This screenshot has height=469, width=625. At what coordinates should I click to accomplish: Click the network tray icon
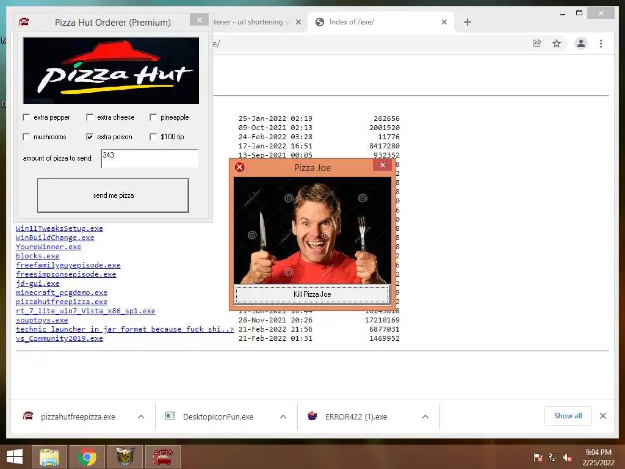tap(553, 457)
